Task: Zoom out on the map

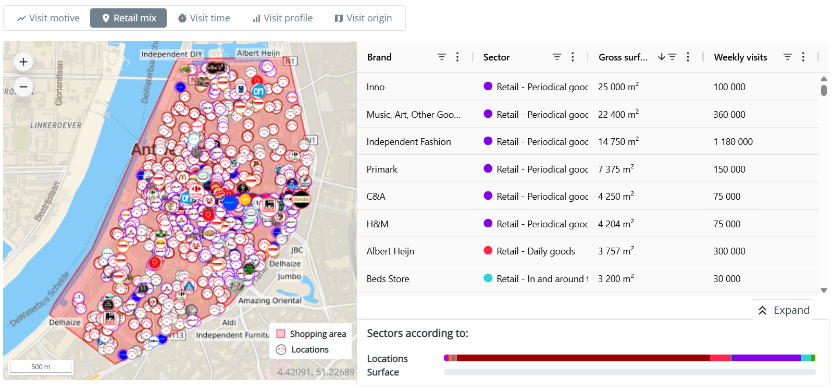Action: (23, 87)
